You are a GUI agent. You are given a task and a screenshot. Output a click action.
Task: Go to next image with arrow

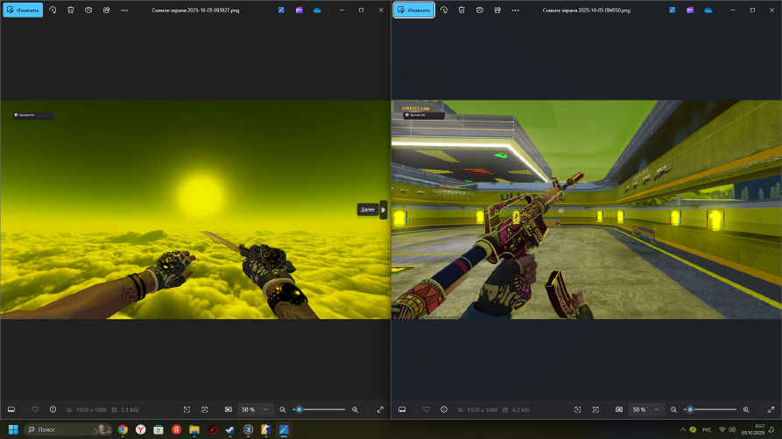[x=383, y=210]
